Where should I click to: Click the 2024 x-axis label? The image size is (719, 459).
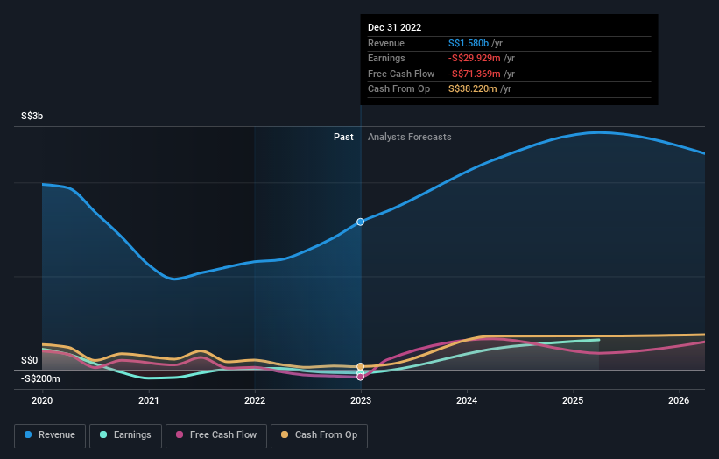[467, 400]
